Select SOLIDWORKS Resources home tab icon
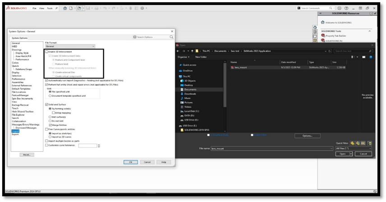Screen dimensions: 386x202 tap(315, 27)
